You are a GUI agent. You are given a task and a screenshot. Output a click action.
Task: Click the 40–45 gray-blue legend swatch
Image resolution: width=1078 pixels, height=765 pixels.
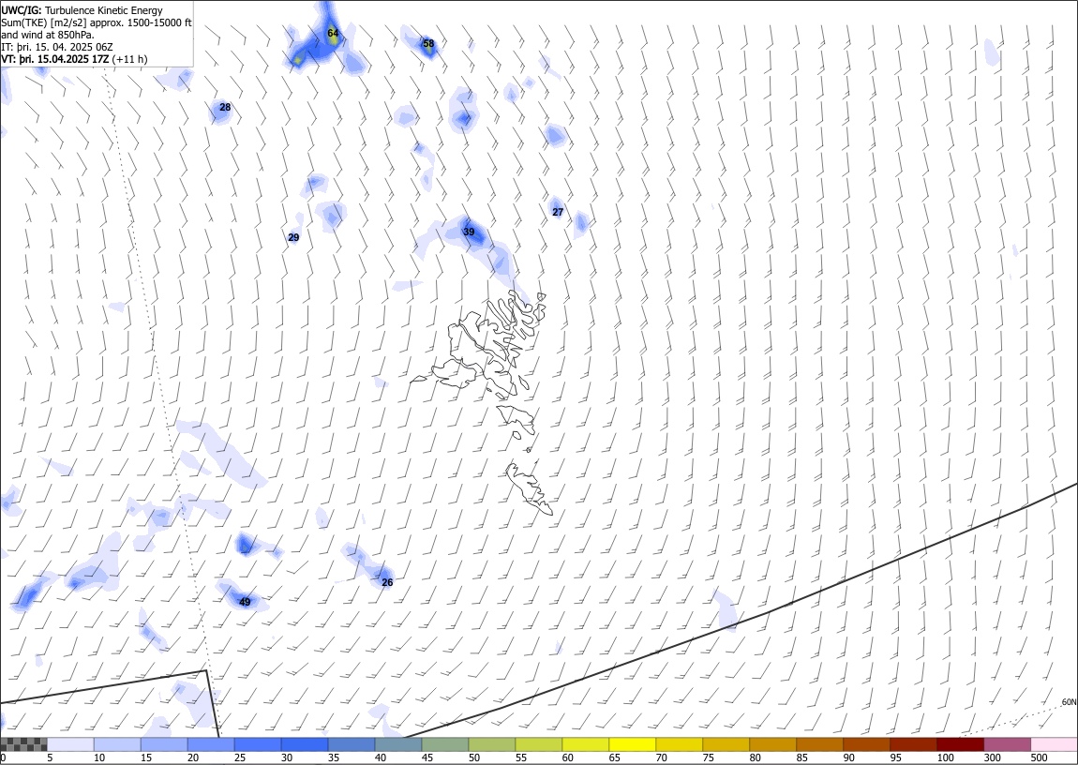(398, 744)
